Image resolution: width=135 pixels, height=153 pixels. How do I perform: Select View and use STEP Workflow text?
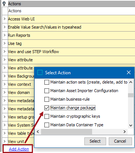pyautogui.click(x=33, y=52)
